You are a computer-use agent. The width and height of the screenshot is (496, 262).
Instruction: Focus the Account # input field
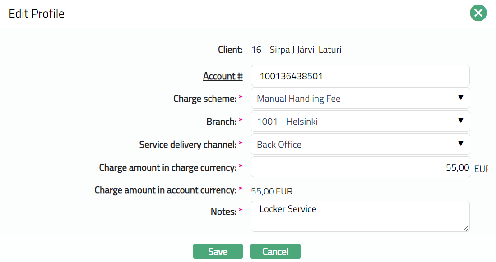pos(360,76)
